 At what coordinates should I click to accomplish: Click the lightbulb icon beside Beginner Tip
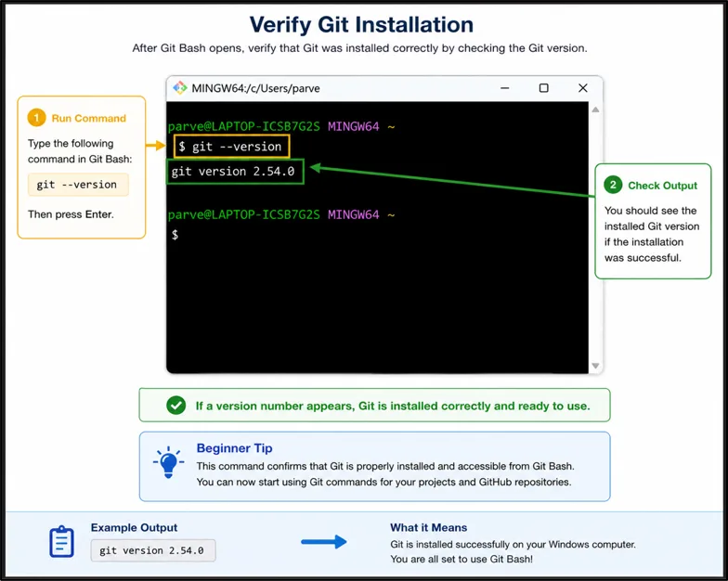coord(168,462)
